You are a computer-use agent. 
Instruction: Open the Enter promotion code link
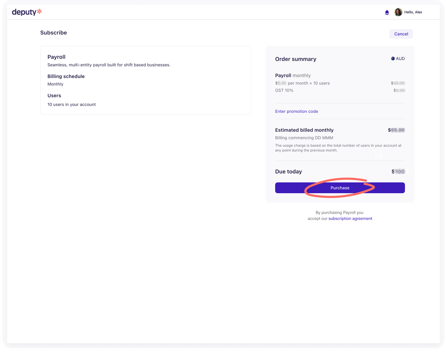[x=296, y=111]
